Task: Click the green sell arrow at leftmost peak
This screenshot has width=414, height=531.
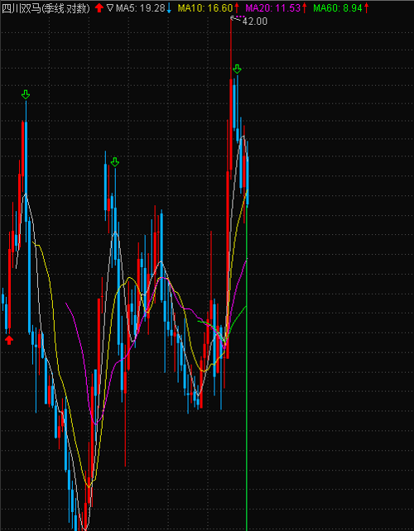Action: [26, 94]
